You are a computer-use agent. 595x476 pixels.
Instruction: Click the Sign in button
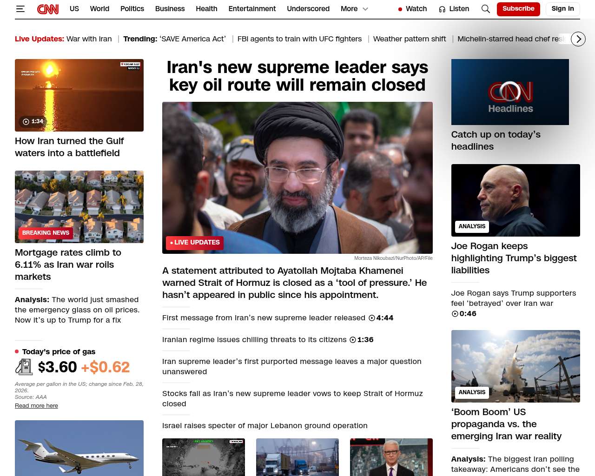562,9
